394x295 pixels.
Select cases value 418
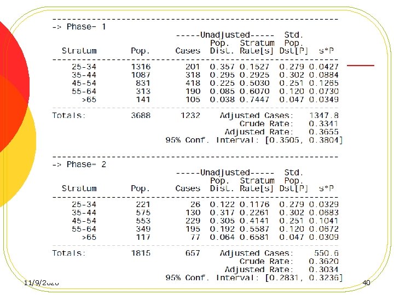coord(193,83)
